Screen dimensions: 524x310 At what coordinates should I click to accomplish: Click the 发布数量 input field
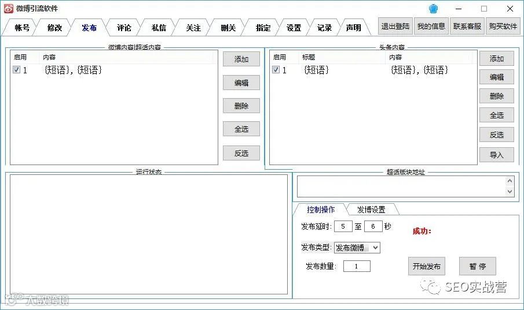point(357,266)
